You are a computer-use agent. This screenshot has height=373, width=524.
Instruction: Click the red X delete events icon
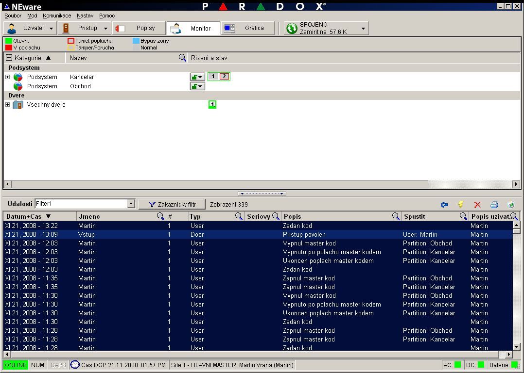[477, 205]
